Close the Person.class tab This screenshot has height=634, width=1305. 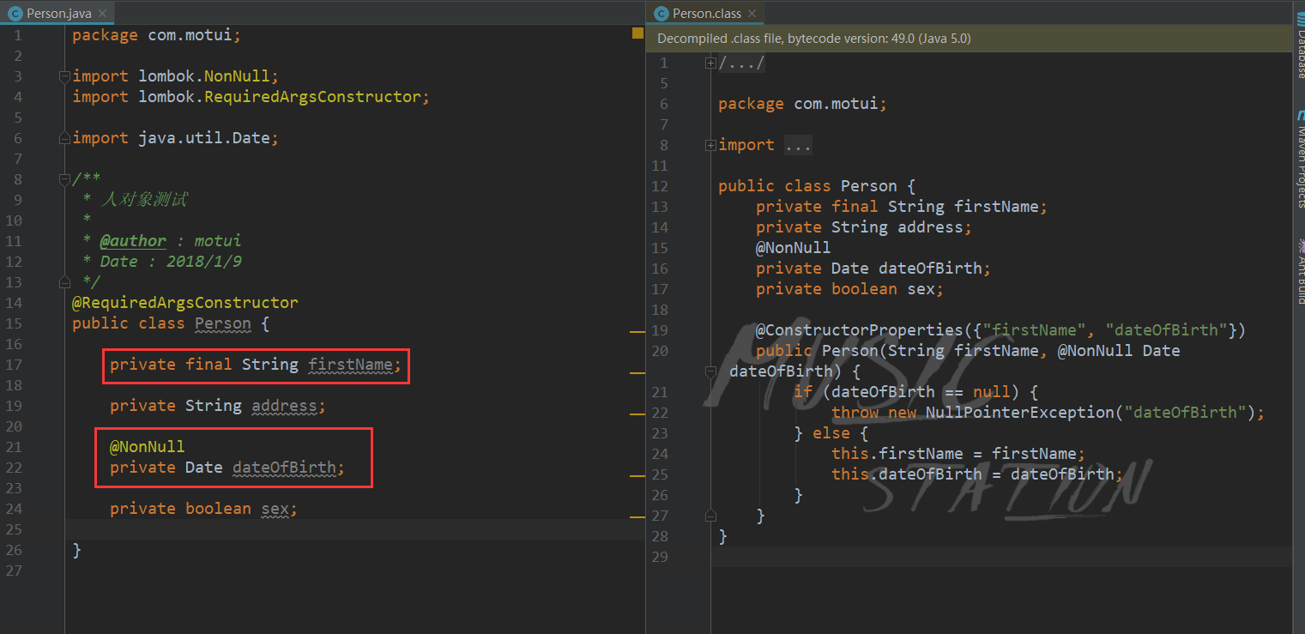click(752, 14)
